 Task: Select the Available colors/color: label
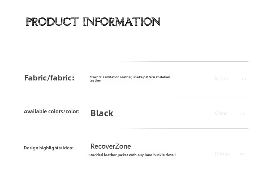point(51,111)
